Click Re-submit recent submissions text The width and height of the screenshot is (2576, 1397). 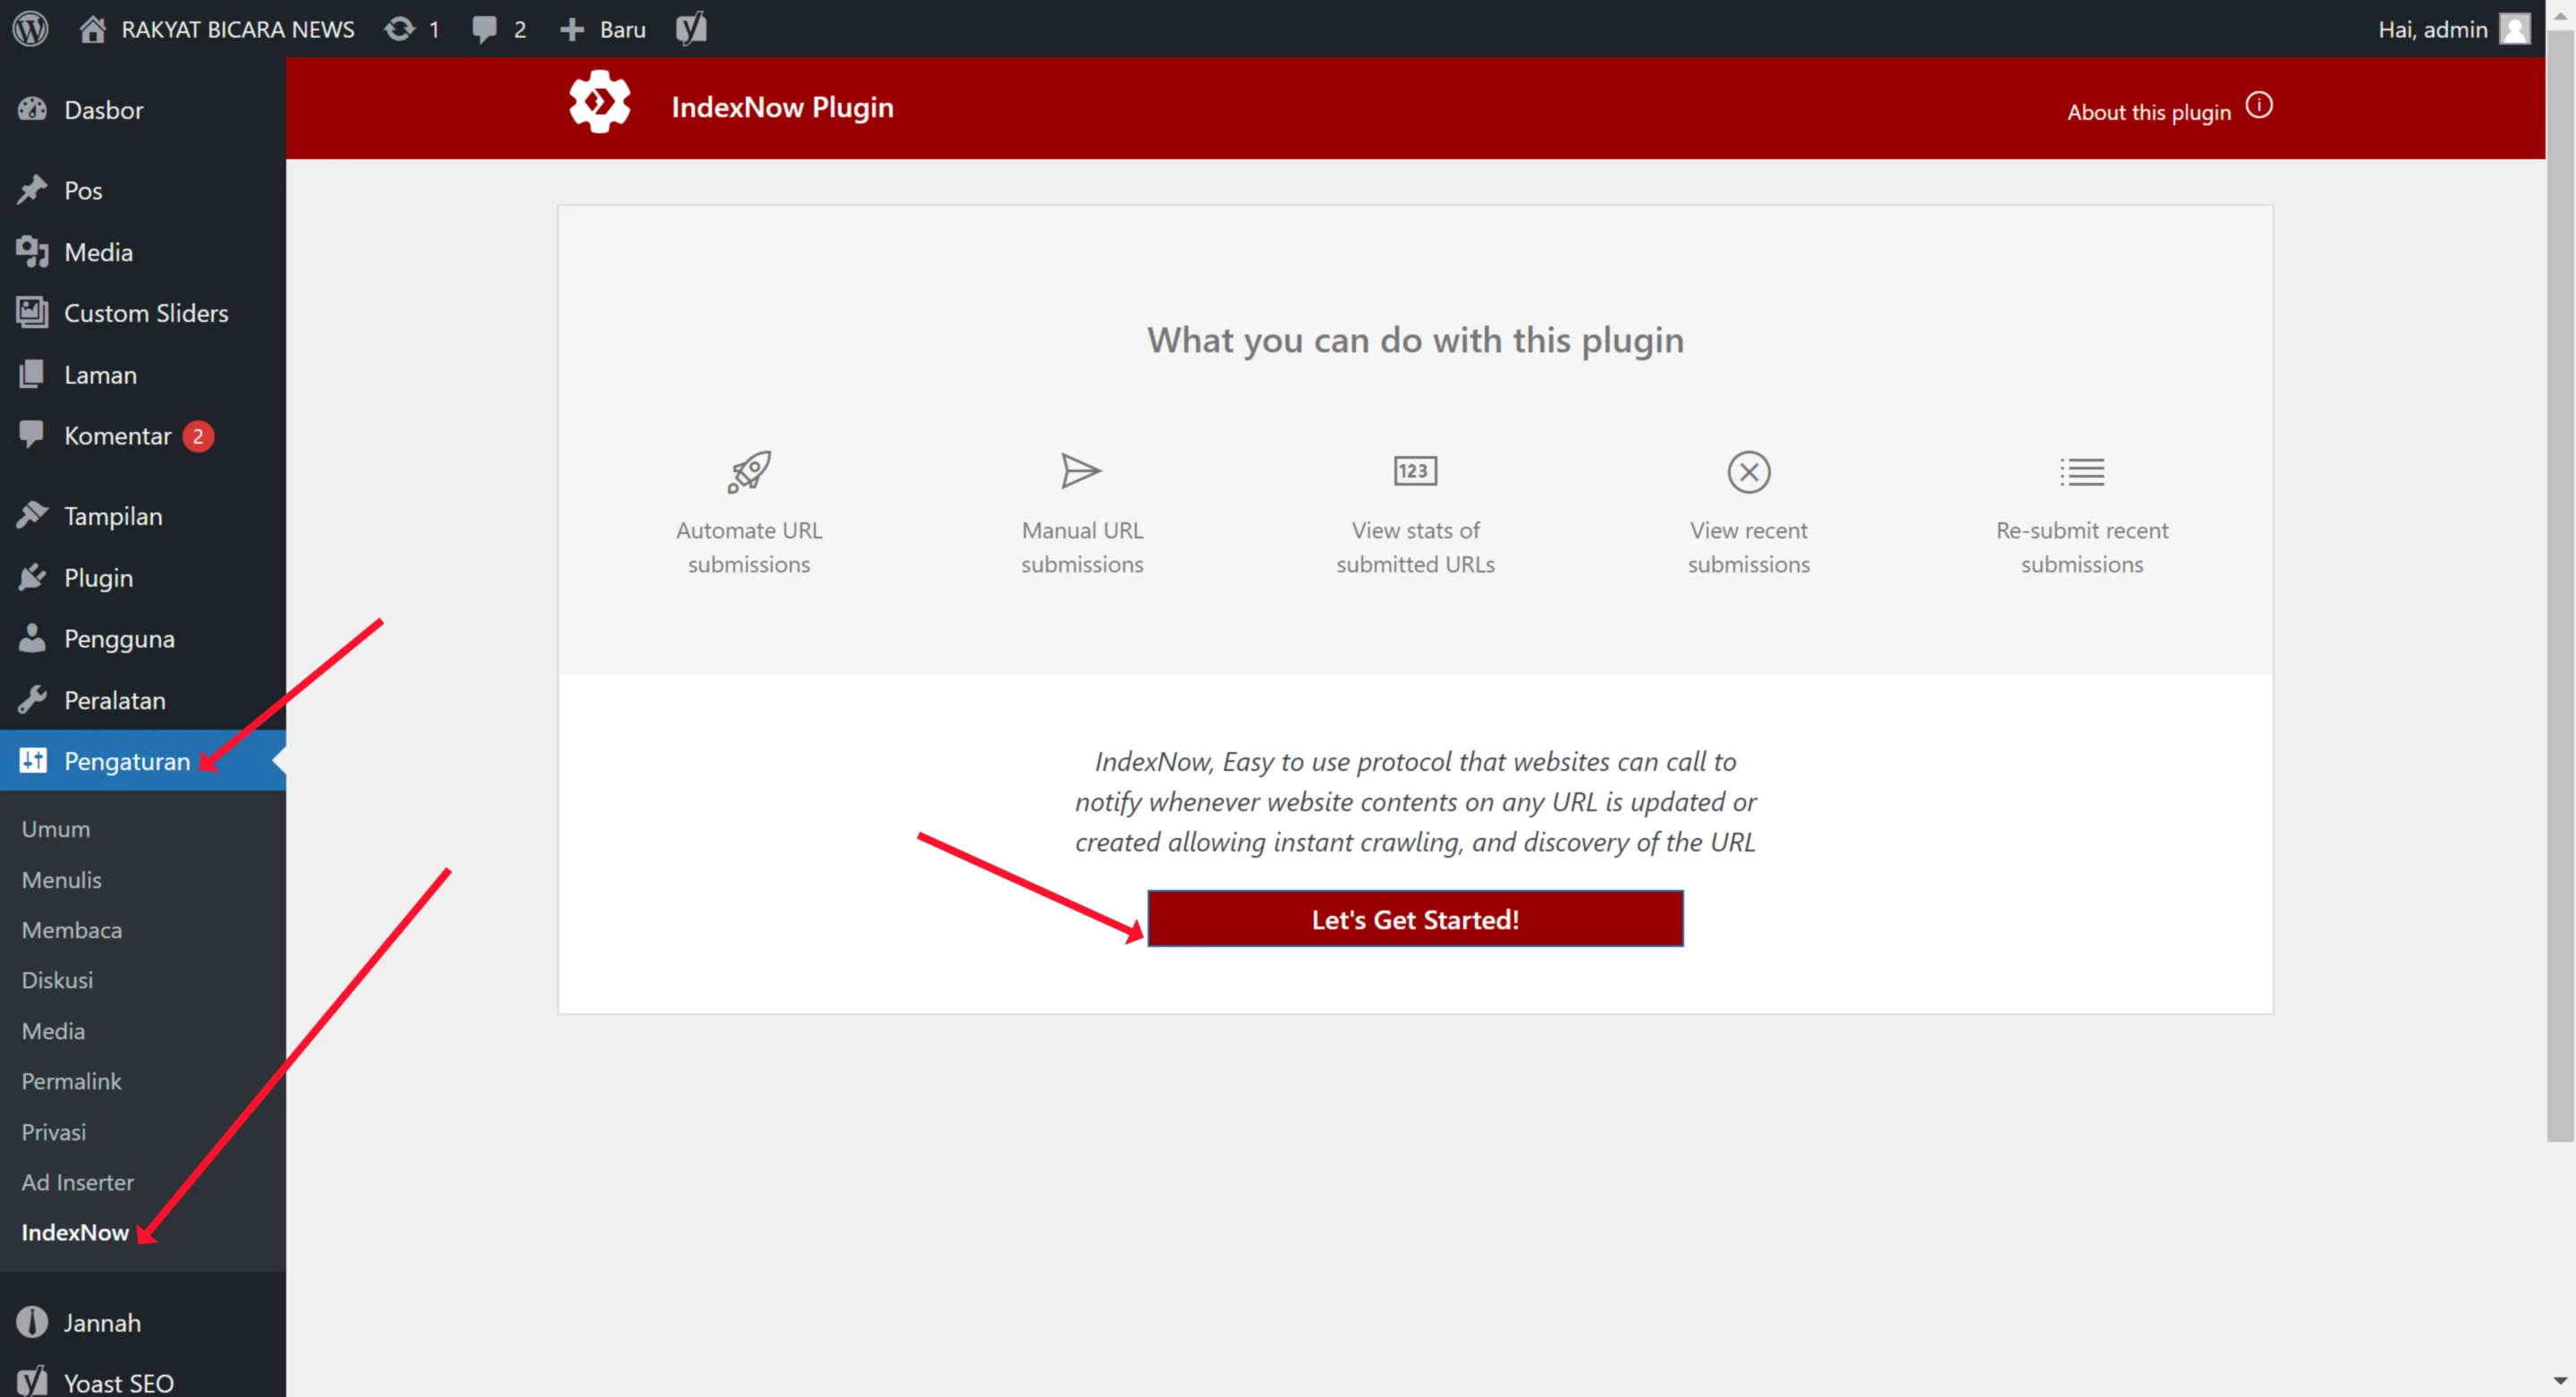[2082, 547]
